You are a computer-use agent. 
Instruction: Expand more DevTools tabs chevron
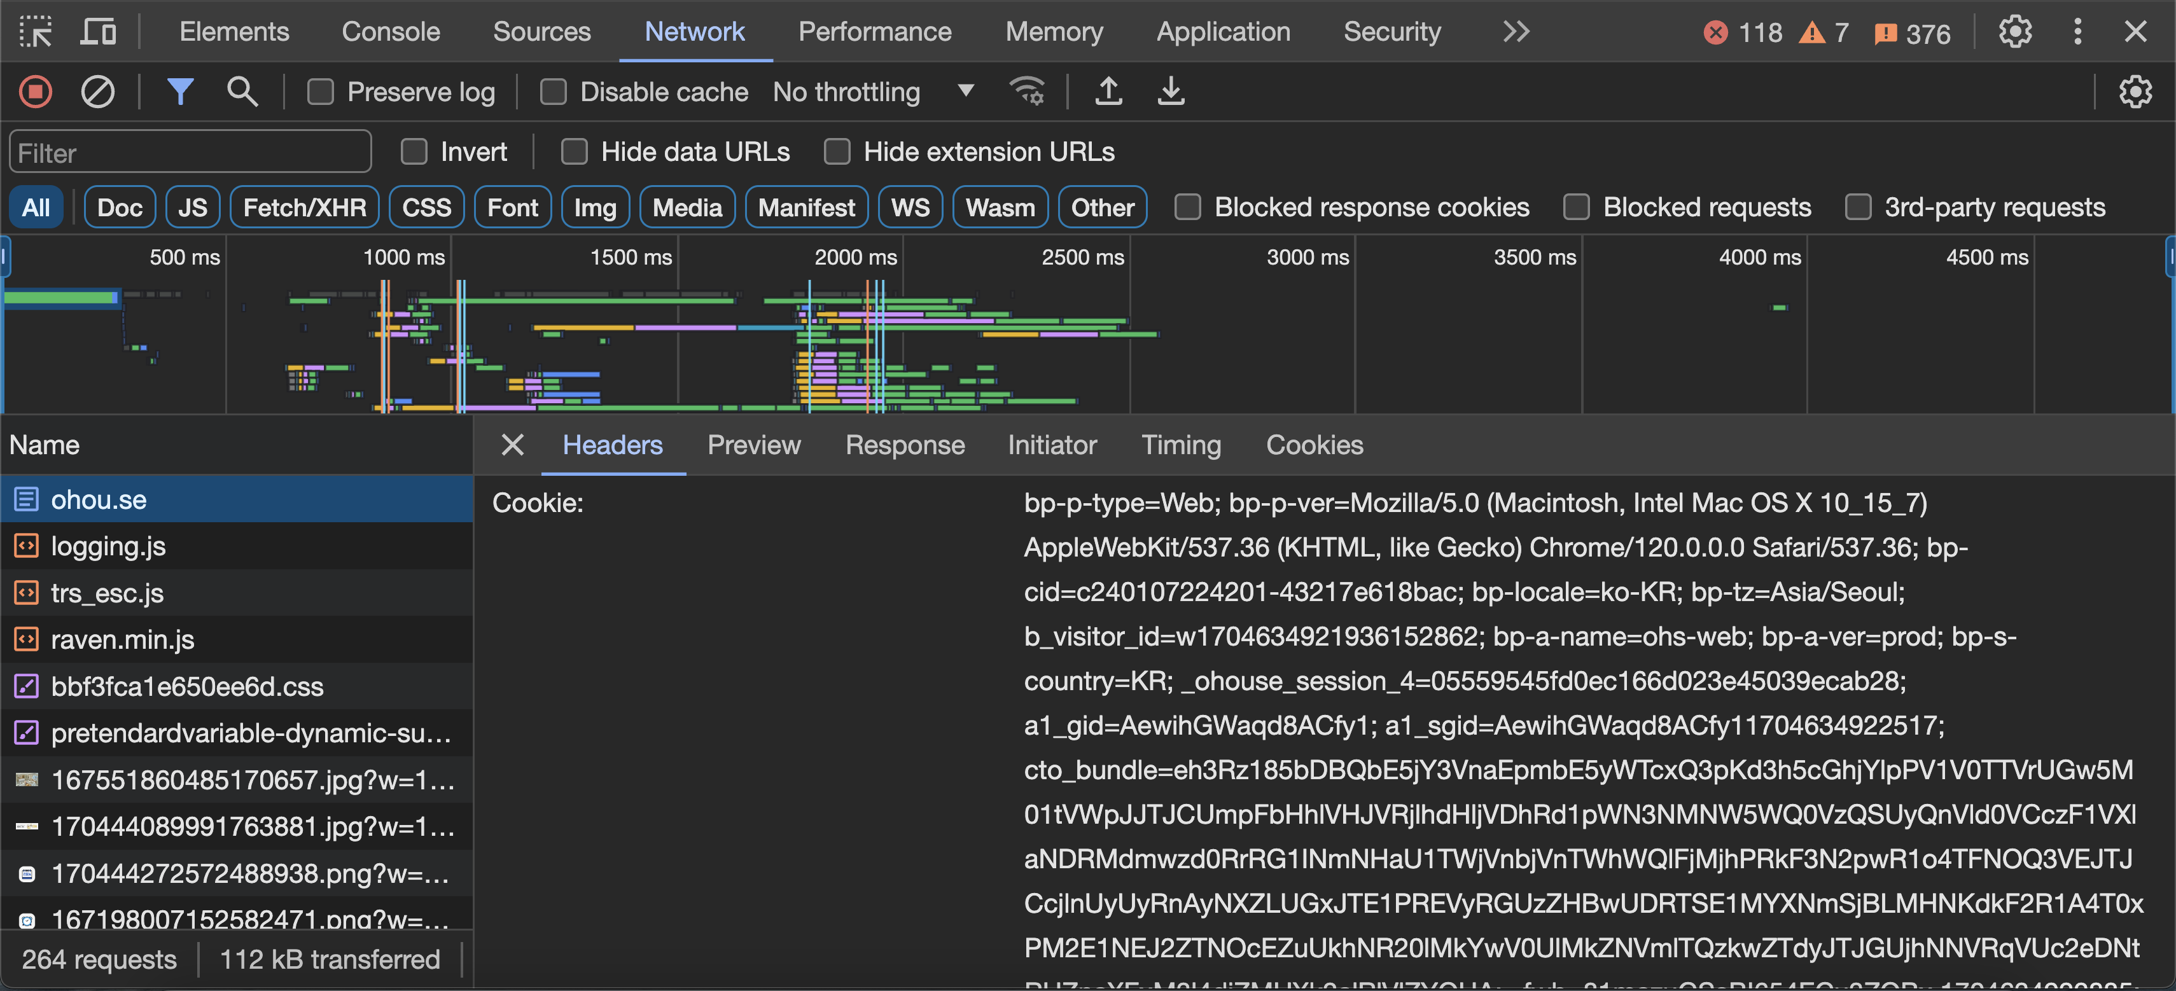(1516, 32)
